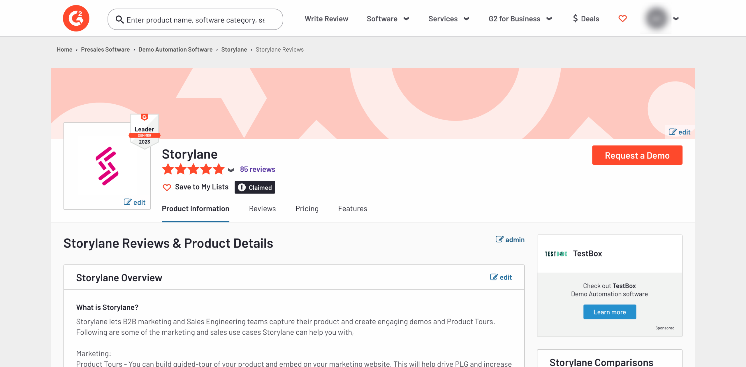Click the Request a Demo button

[637, 155]
